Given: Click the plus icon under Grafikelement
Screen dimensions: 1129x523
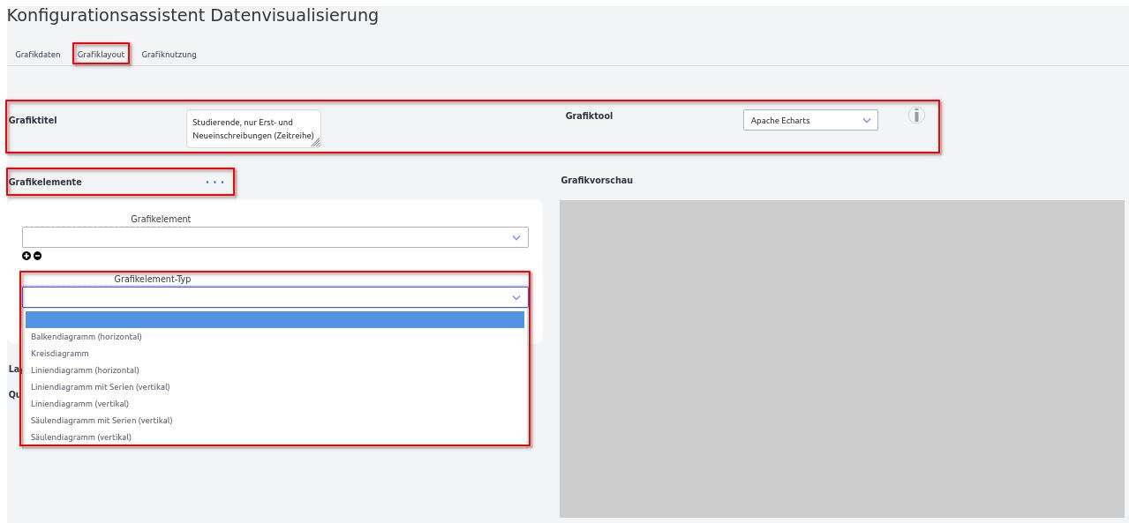Looking at the screenshot, I should point(26,256).
